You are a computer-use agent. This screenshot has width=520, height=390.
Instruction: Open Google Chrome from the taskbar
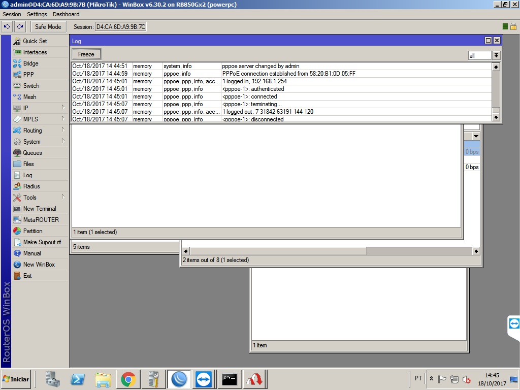coord(128,379)
